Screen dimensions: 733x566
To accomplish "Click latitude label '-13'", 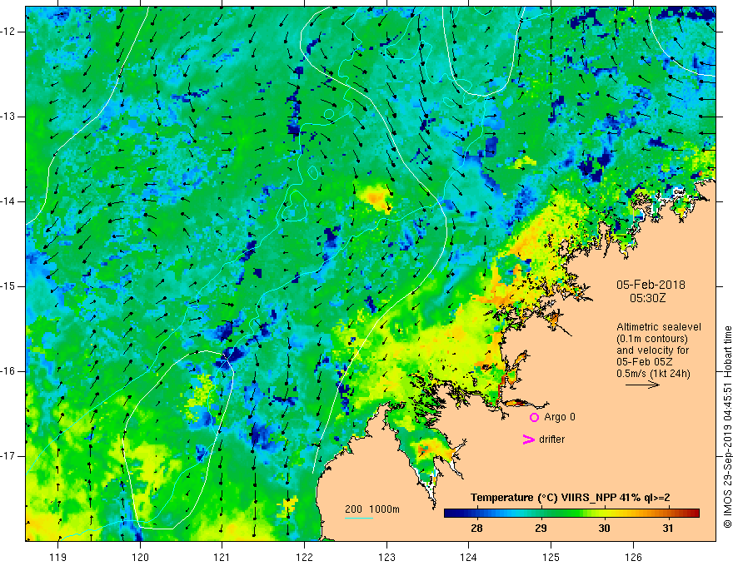I will [8, 117].
